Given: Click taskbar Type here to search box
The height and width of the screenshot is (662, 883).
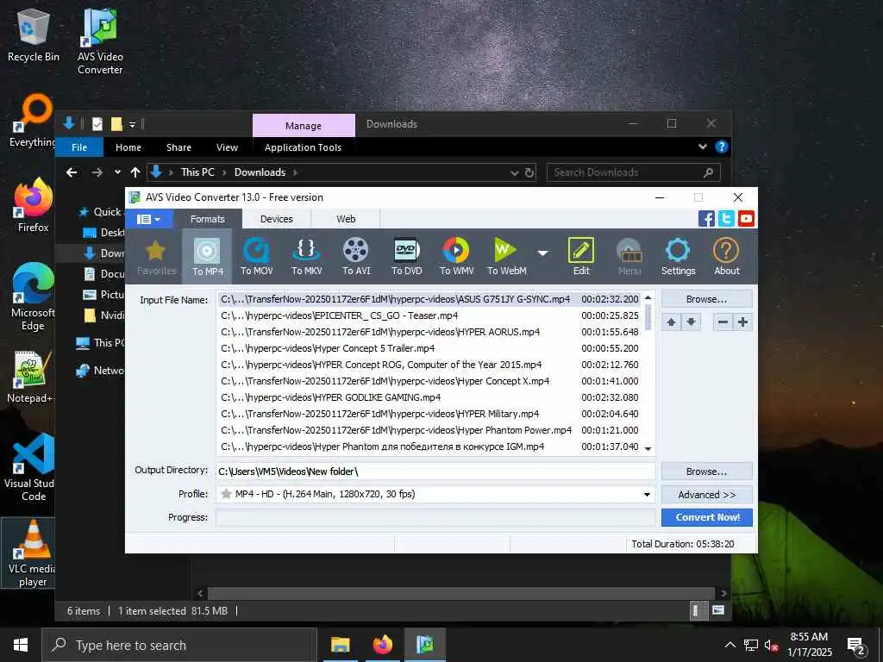Looking at the screenshot, I should 179,645.
